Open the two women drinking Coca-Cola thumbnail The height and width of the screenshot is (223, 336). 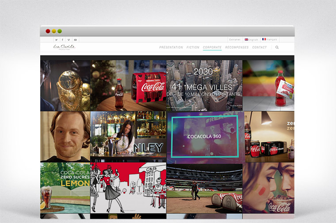[268, 188]
